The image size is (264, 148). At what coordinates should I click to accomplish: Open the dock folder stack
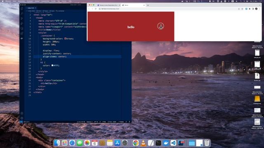click(192, 143)
